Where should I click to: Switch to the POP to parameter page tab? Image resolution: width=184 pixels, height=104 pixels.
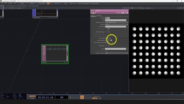click(93, 15)
